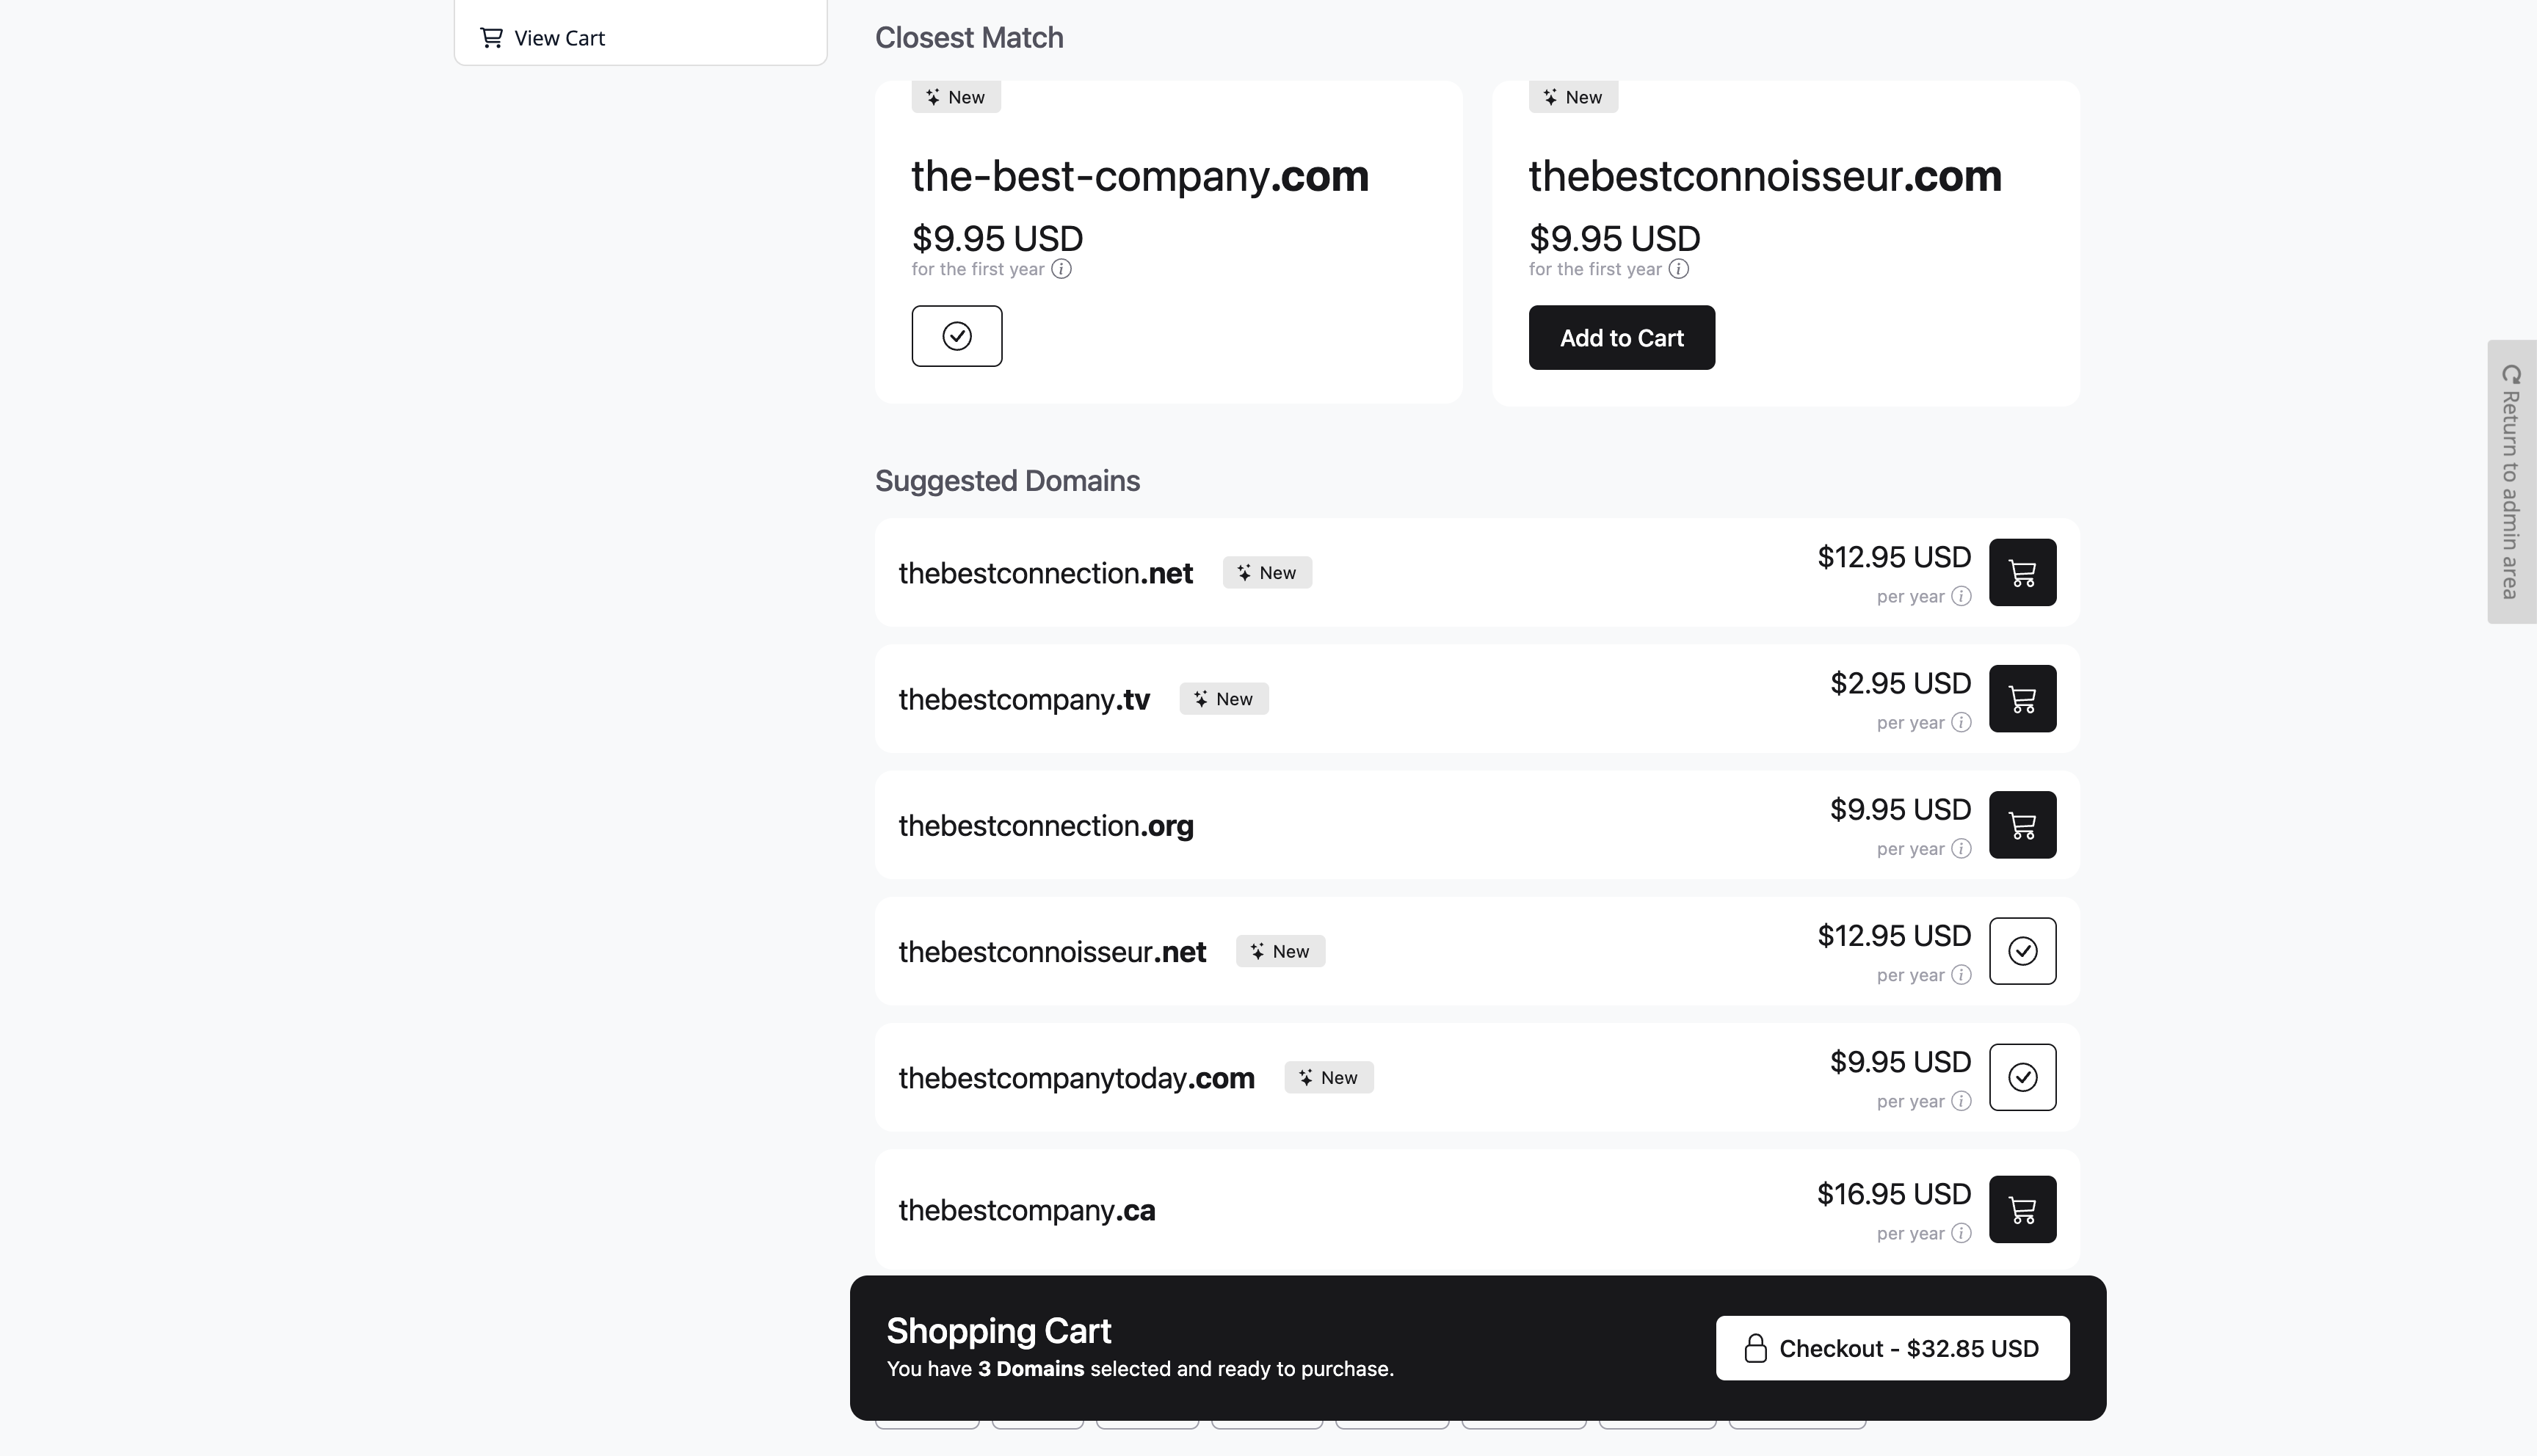The height and width of the screenshot is (1456, 2537).
Task: Proceed to Checkout - $32.85 USD
Action: click(1892, 1348)
